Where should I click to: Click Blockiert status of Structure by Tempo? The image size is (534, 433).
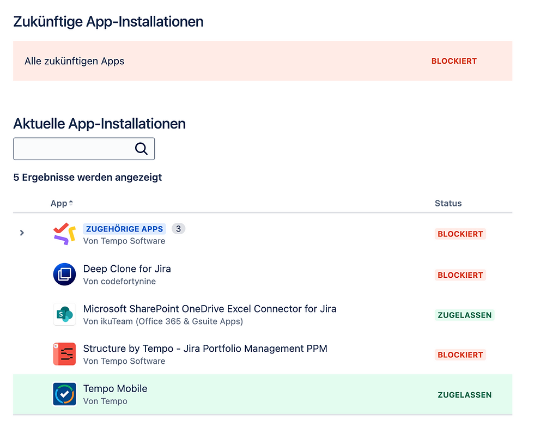460,355
